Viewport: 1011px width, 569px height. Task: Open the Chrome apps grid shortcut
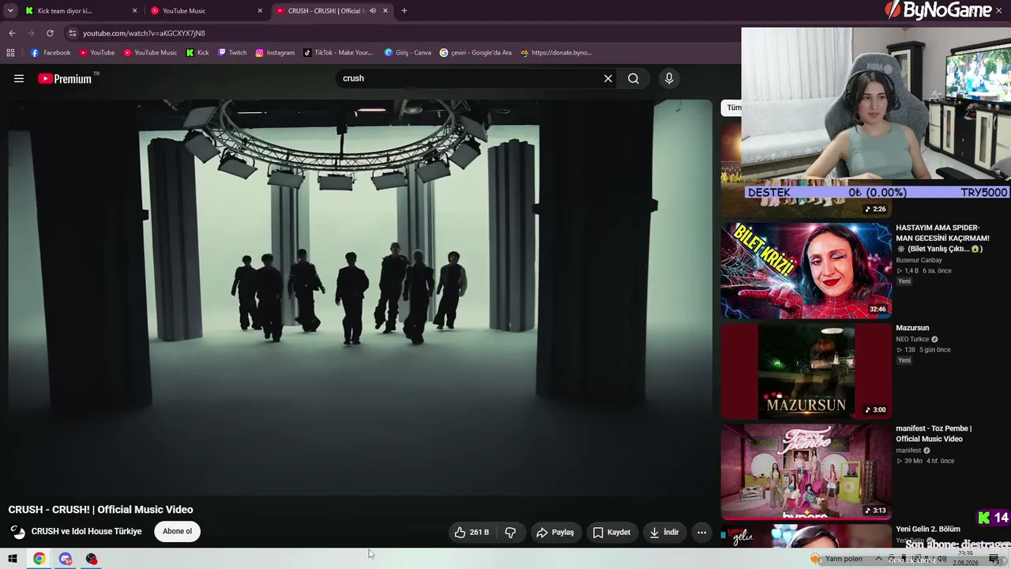pos(10,53)
